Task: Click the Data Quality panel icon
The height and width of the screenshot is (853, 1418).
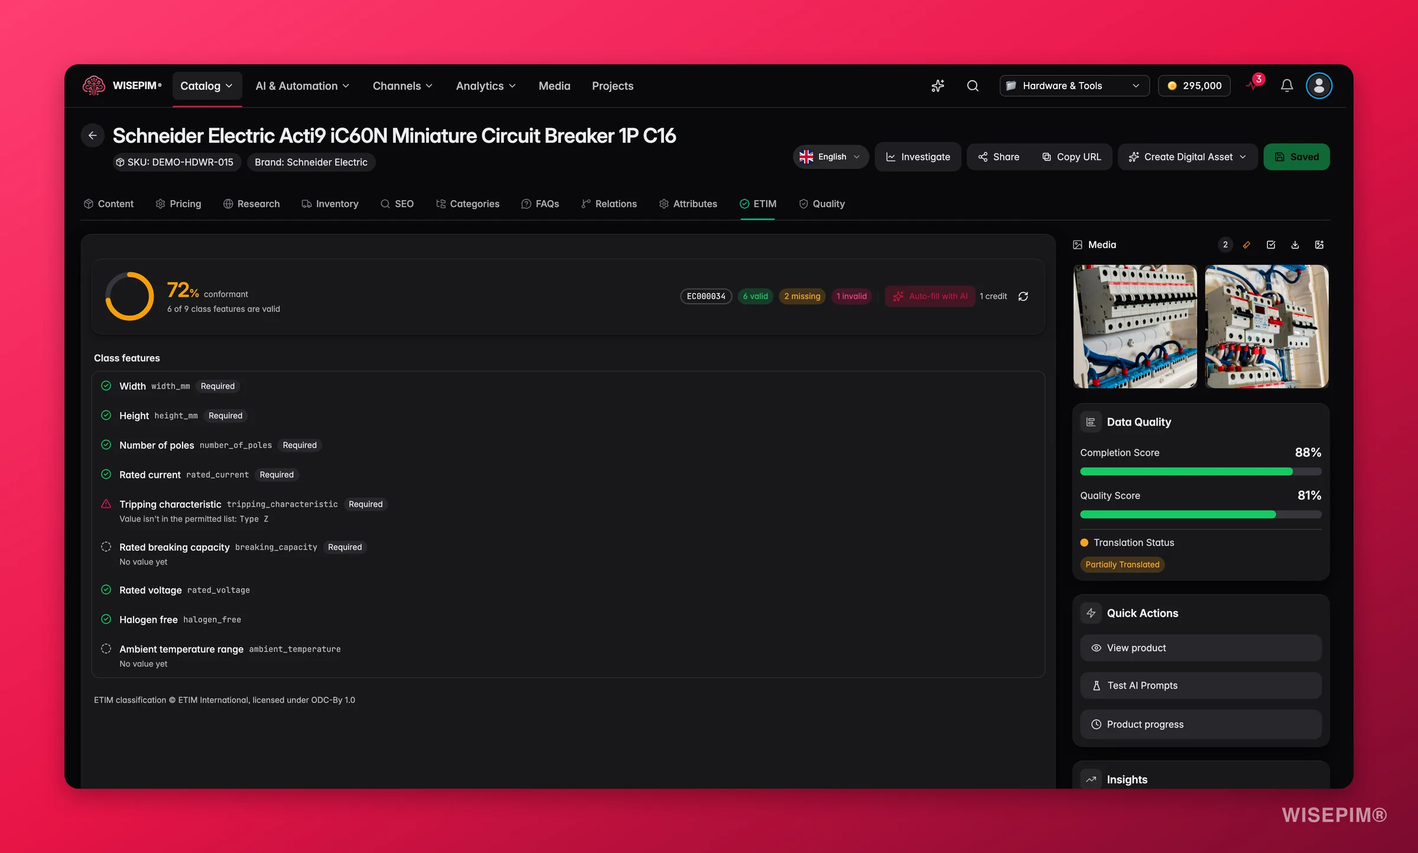Action: tap(1091, 422)
